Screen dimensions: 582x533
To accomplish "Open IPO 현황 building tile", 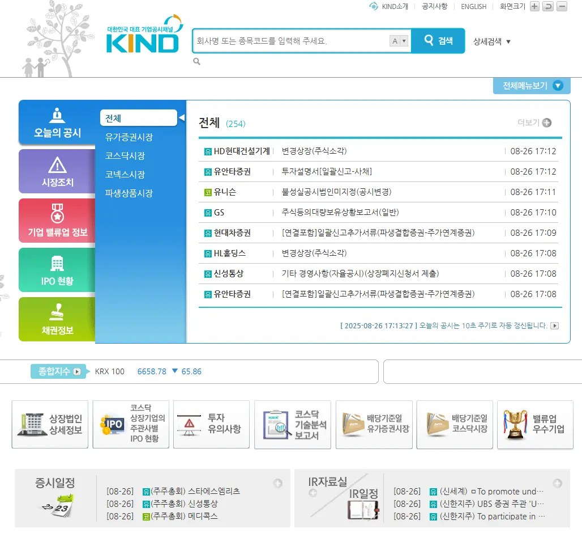I will pos(57,270).
